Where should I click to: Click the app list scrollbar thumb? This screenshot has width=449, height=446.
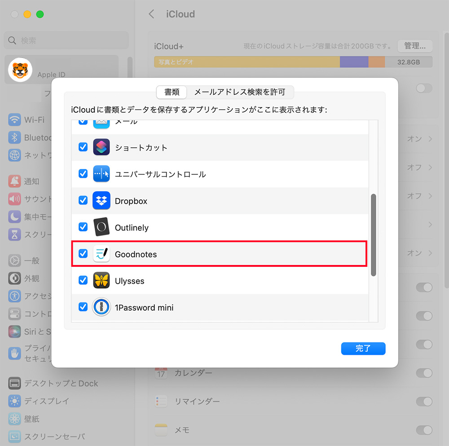point(373,235)
